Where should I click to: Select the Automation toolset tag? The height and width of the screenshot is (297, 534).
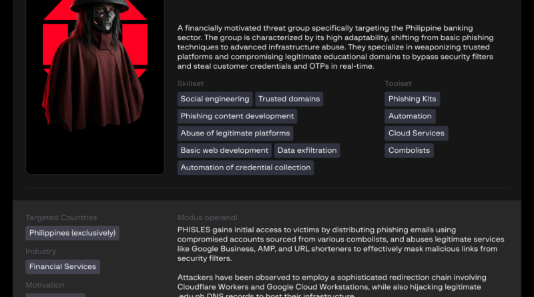pyautogui.click(x=410, y=116)
